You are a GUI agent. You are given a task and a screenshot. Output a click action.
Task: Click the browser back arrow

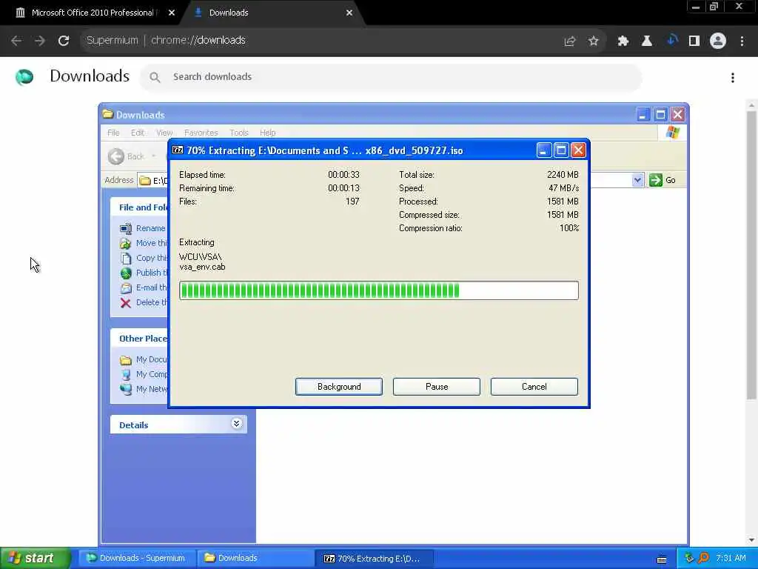click(16, 41)
